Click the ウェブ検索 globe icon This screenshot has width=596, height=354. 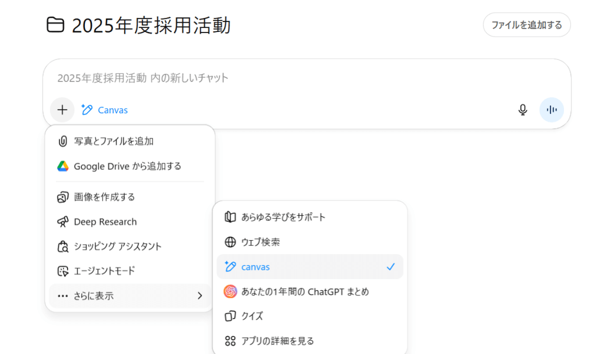pos(230,242)
